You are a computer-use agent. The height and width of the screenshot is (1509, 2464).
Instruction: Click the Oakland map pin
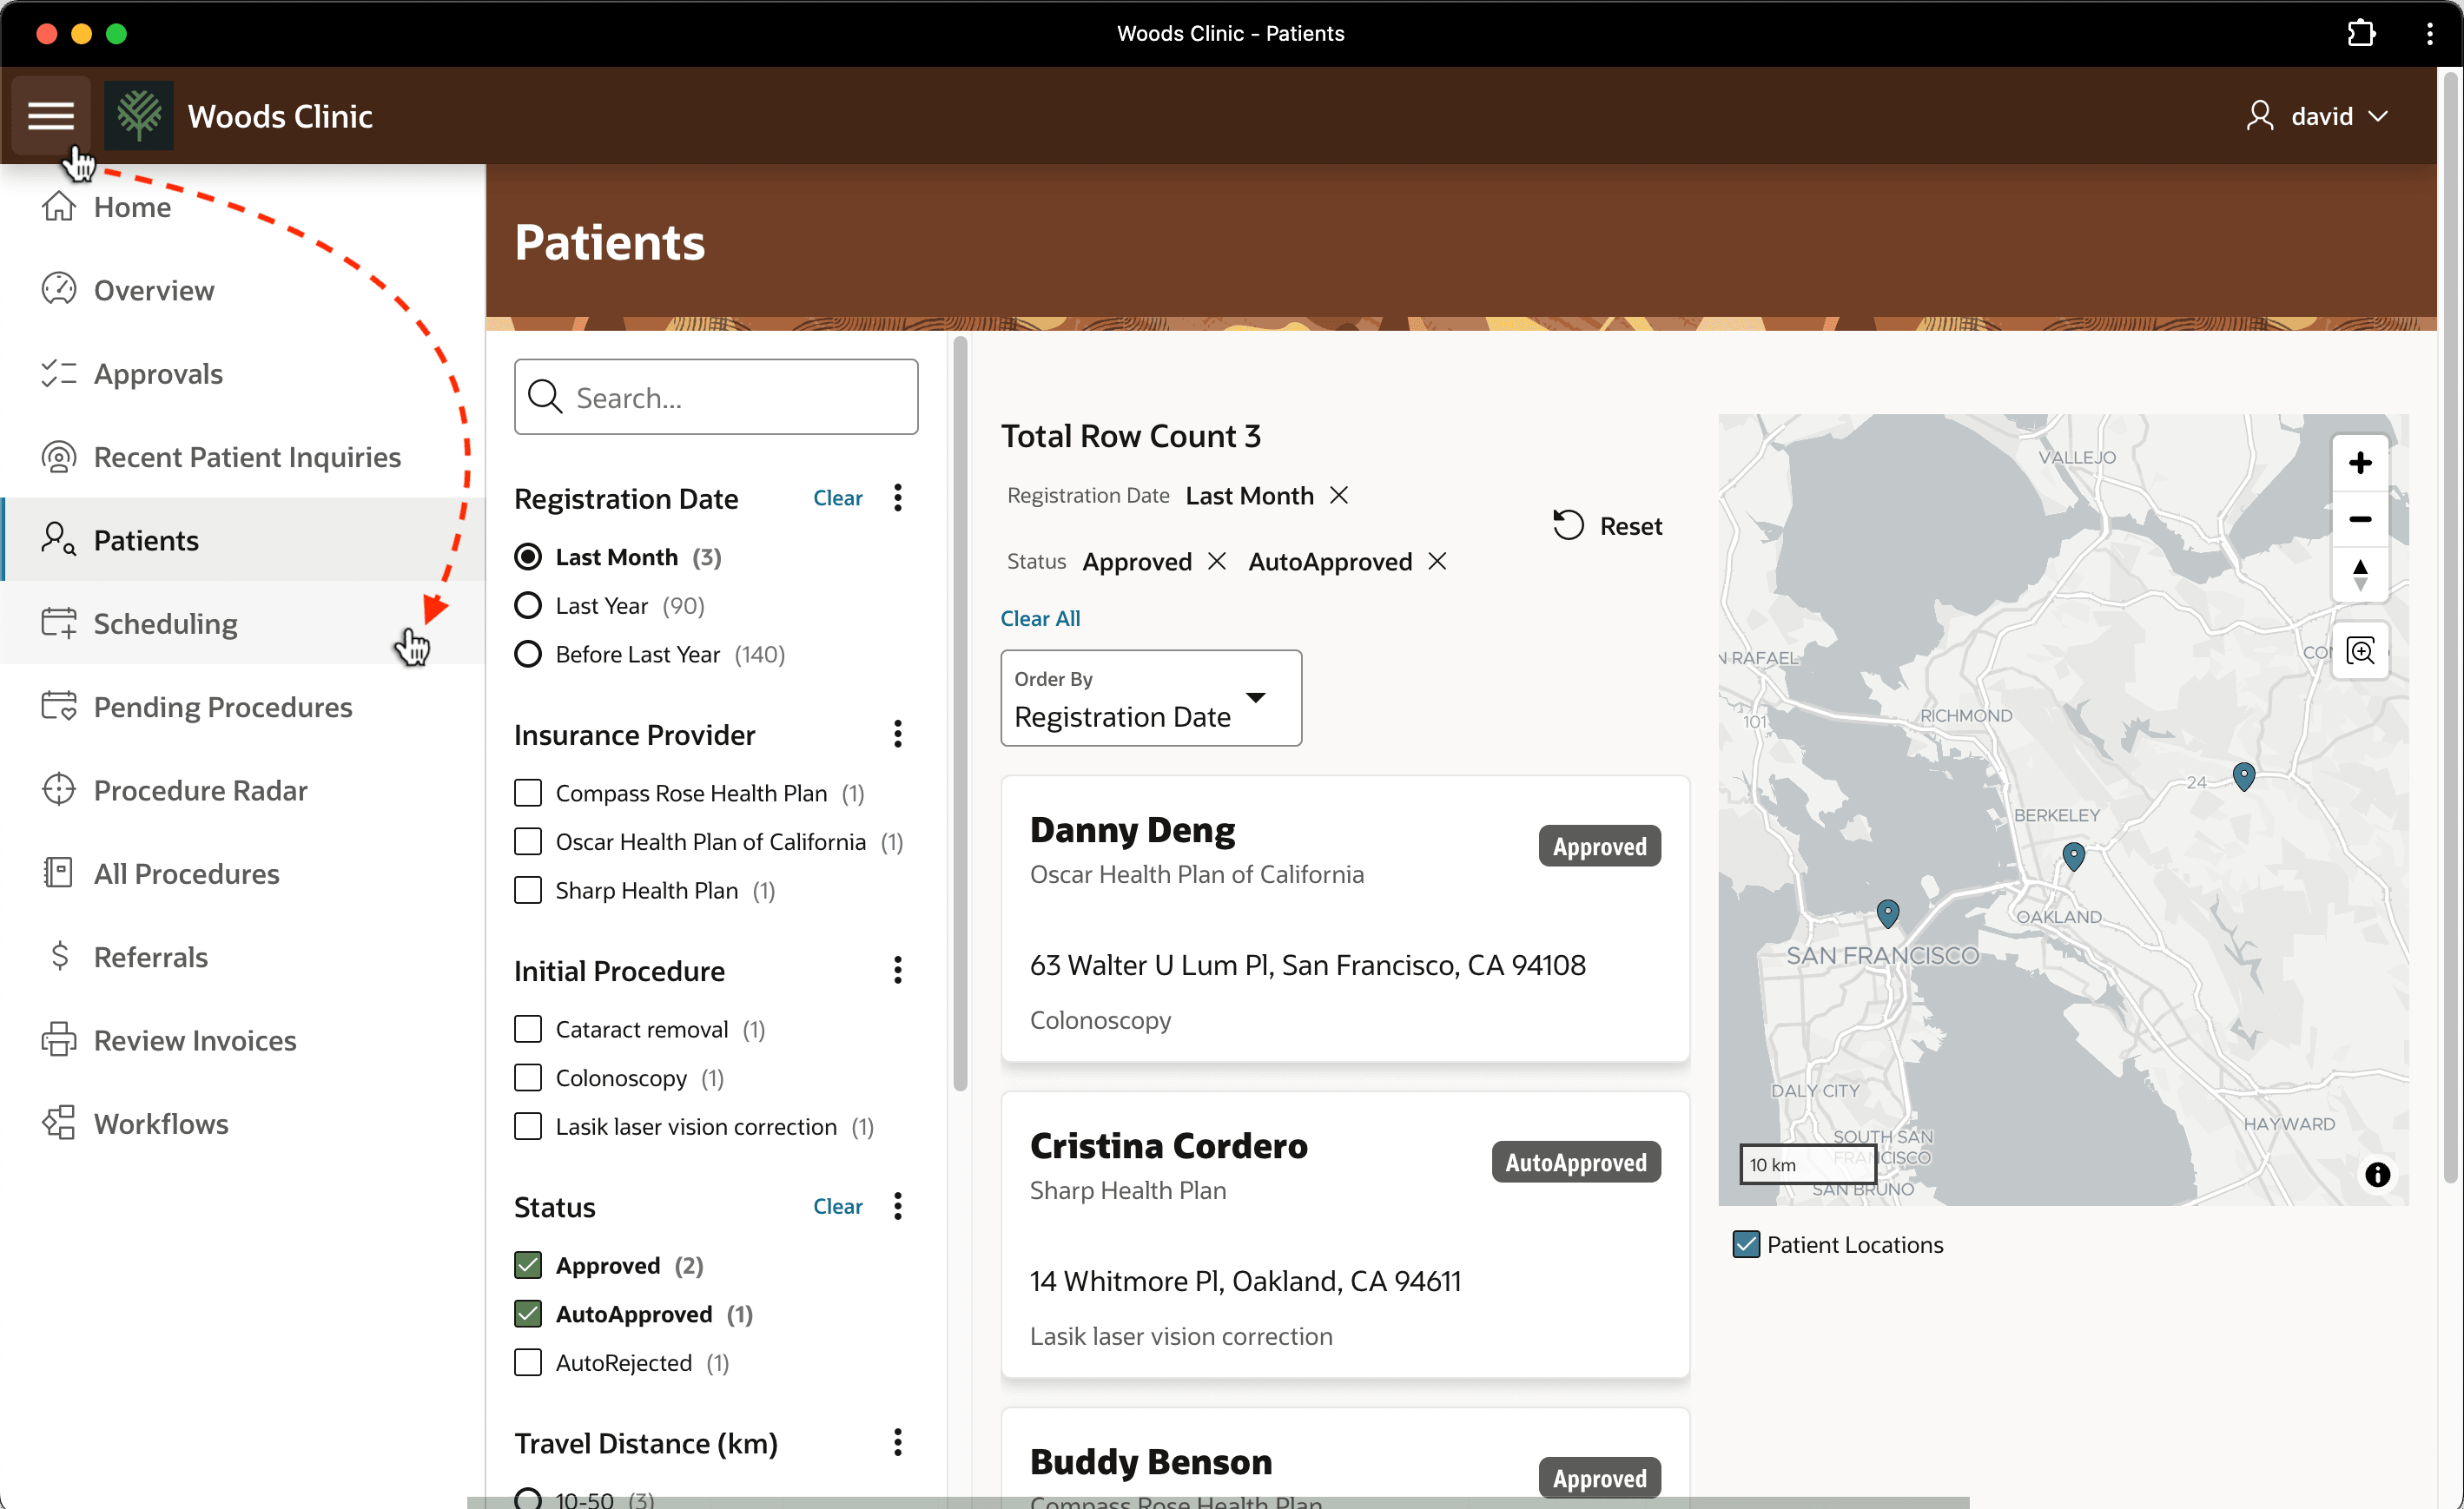(x=2073, y=856)
